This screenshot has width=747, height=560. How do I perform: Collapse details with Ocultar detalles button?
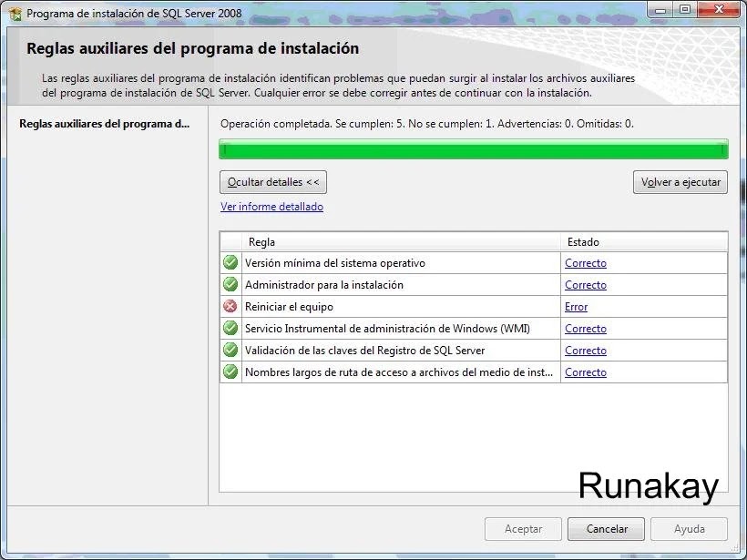click(273, 182)
